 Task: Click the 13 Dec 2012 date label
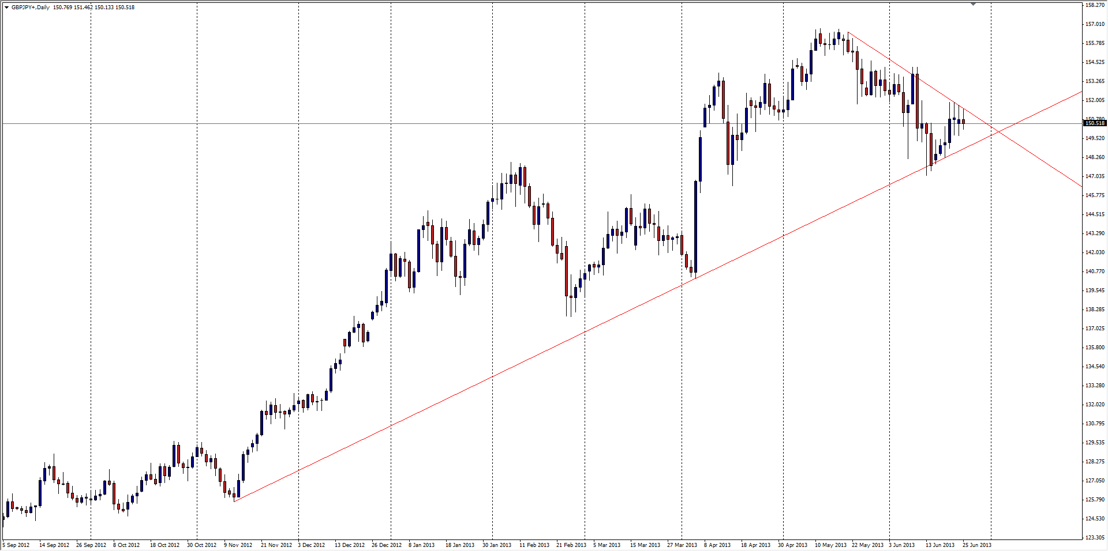pyautogui.click(x=350, y=545)
